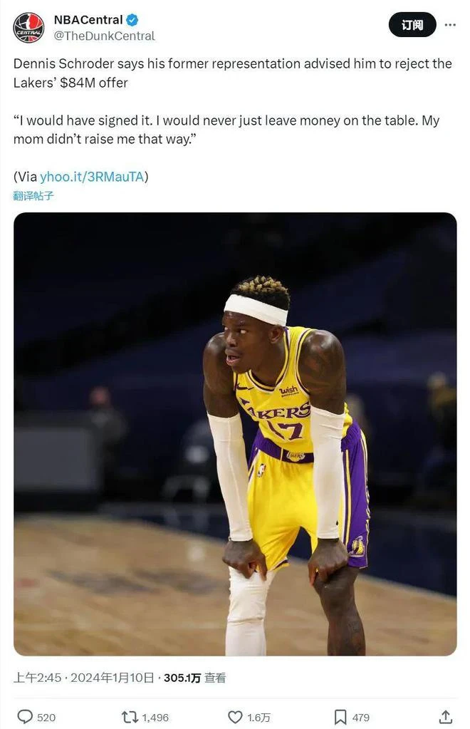Click the blue verified badge
The height and width of the screenshot is (729, 470).
click(x=132, y=20)
